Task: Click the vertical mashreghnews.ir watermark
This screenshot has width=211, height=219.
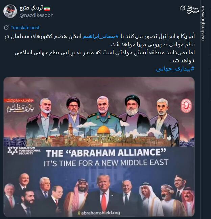Action: pyautogui.click(x=203, y=23)
